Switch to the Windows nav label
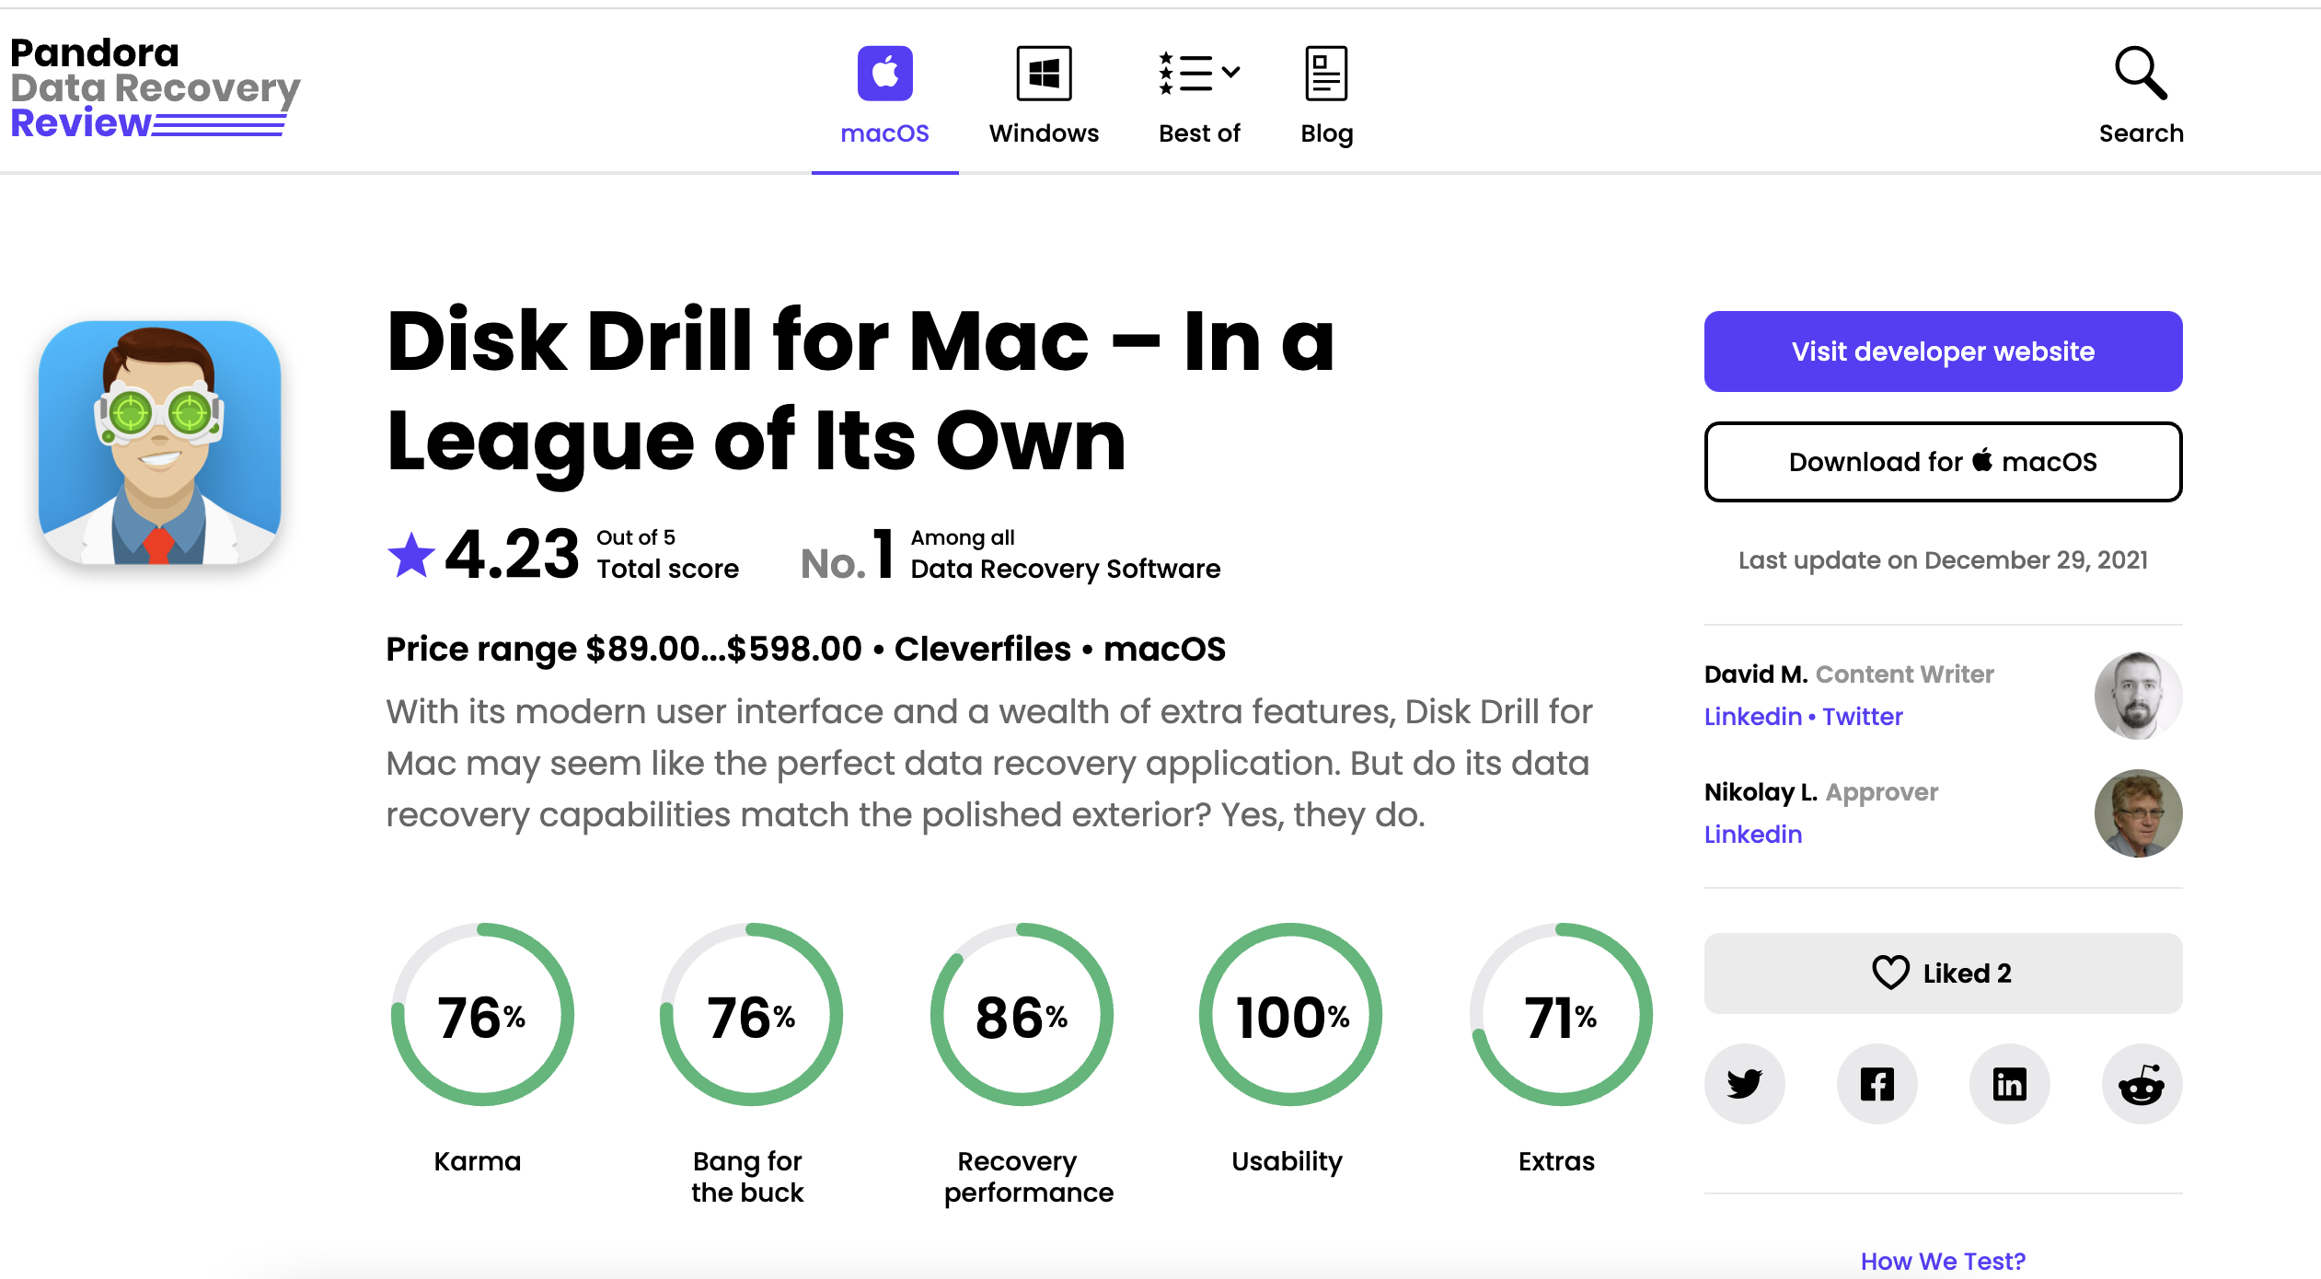The height and width of the screenshot is (1279, 2321). tap(1044, 133)
